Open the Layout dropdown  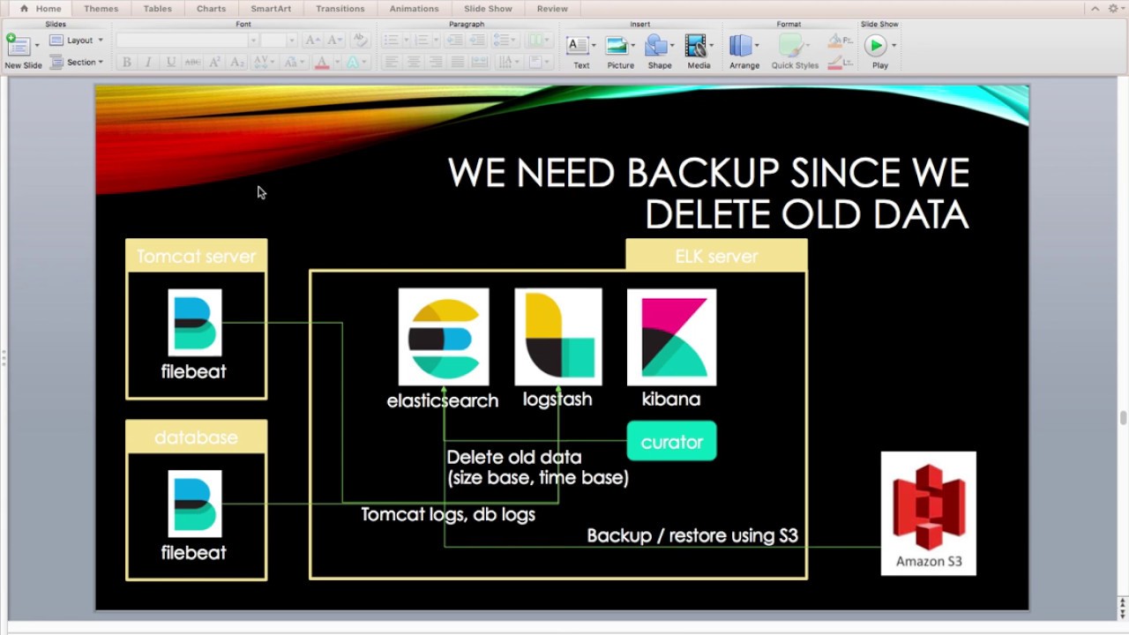pyautogui.click(x=77, y=40)
